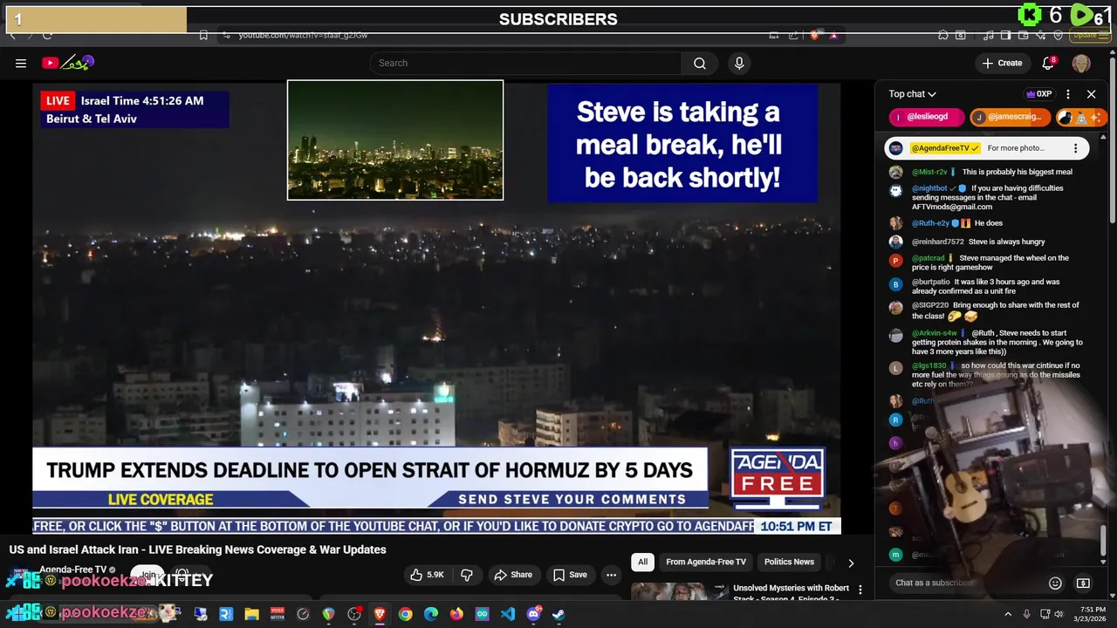Select the @jamescraig super chat chip
This screenshot has height=628, width=1117.
(x=1010, y=117)
